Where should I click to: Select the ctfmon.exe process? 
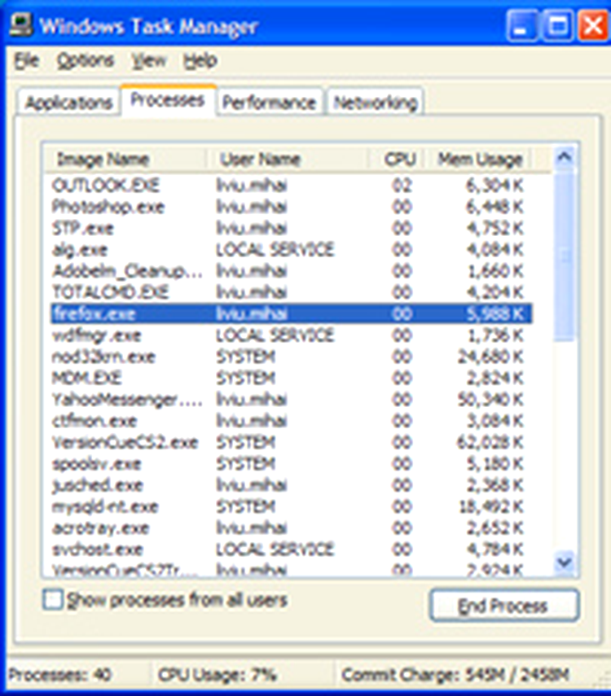(291, 421)
